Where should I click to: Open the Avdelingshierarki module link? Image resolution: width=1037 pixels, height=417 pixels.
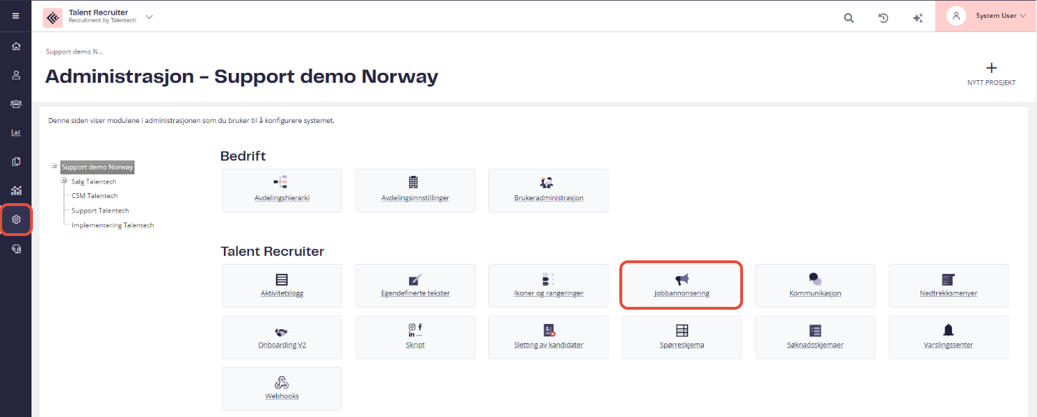[282, 197]
